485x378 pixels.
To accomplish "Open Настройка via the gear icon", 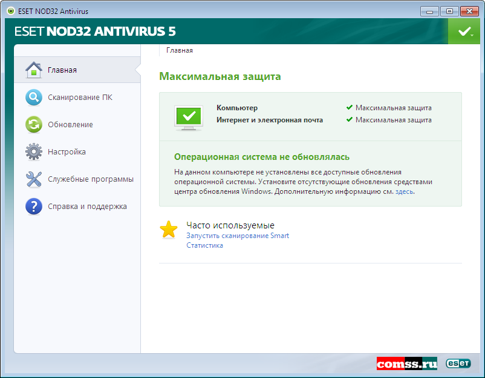I will coord(34,151).
